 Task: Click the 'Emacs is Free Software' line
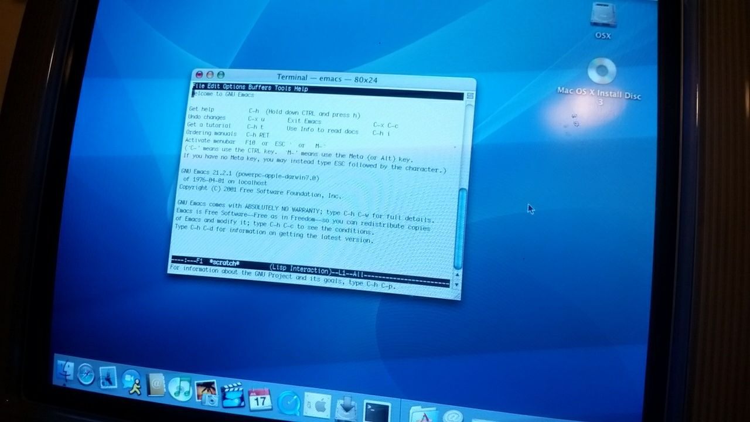point(303,219)
